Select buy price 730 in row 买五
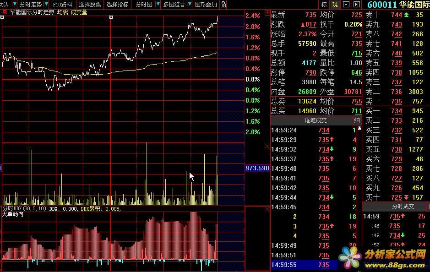Image resolution: width=430 pixels, height=272 pixels. click(397, 149)
